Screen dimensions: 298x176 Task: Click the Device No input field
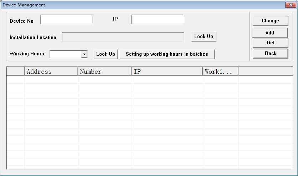click(66, 20)
